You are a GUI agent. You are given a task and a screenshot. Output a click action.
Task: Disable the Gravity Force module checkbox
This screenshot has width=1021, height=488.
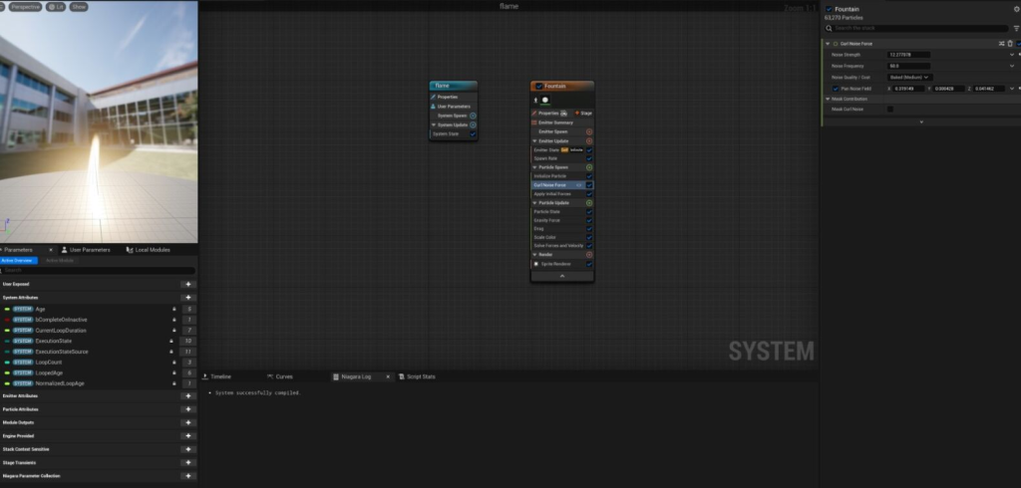pyautogui.click(x=589, y=220)
